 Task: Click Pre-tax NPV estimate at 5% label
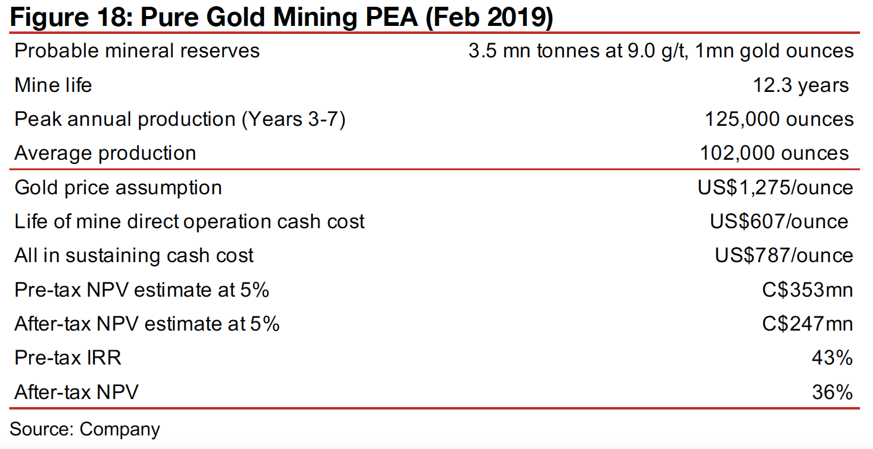pyautogui.click(x=141, y=289)
